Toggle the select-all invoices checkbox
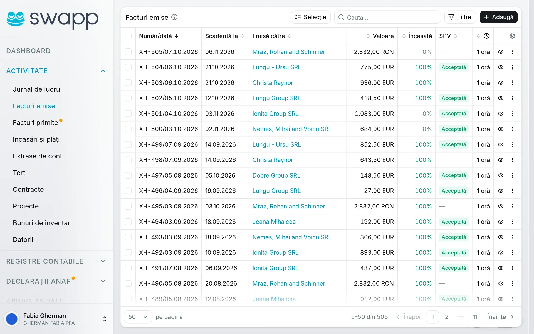 [128, 36]
